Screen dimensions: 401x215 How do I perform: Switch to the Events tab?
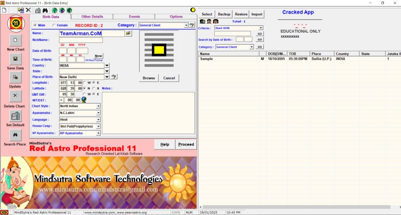(134, 17)
